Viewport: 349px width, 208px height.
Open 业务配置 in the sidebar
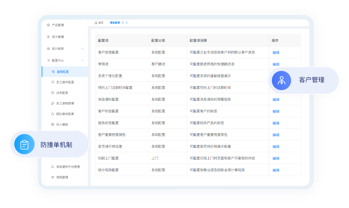(x=62, y=93)
